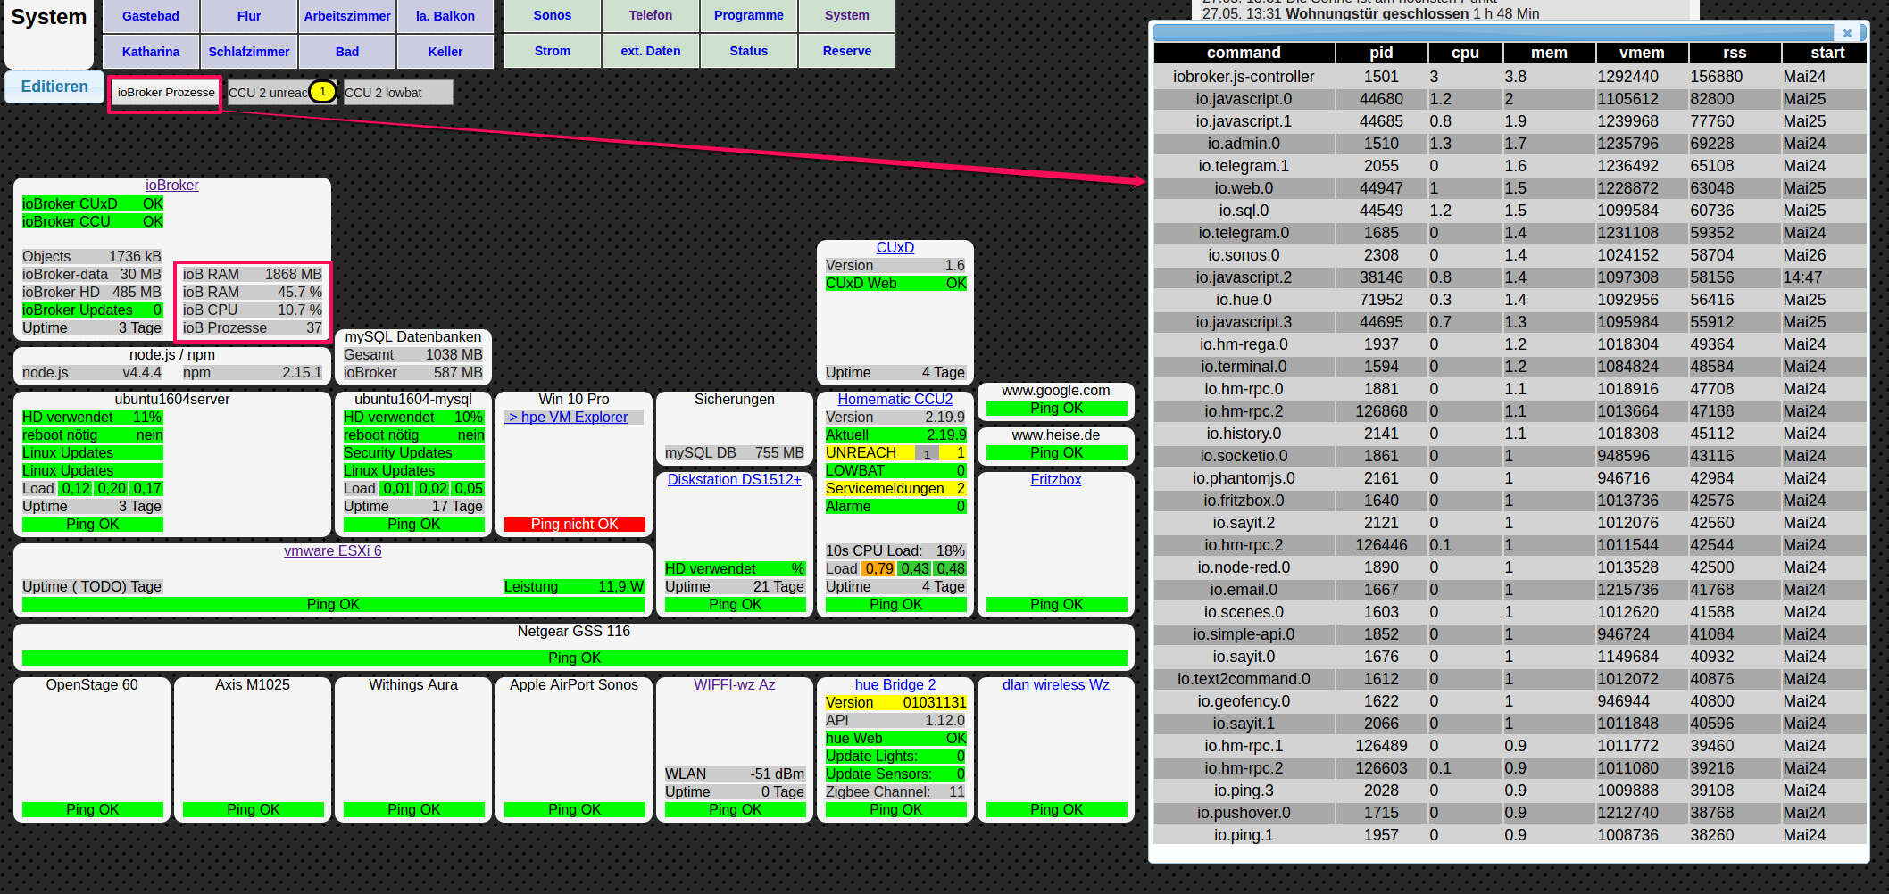Select the io.javascript.0 process entry

(1510, 99)
